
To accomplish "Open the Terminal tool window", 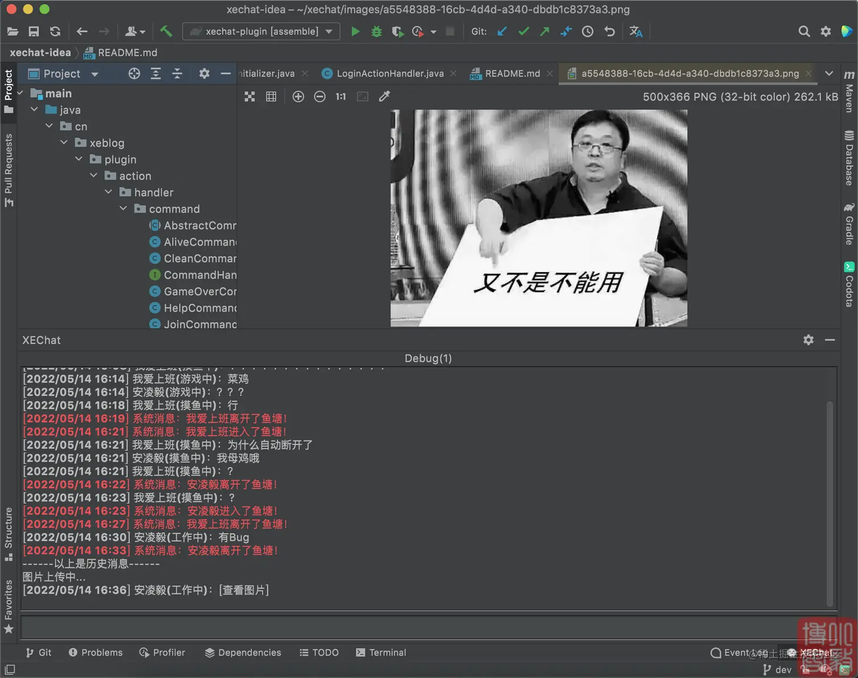I will (x=381, y=652).
